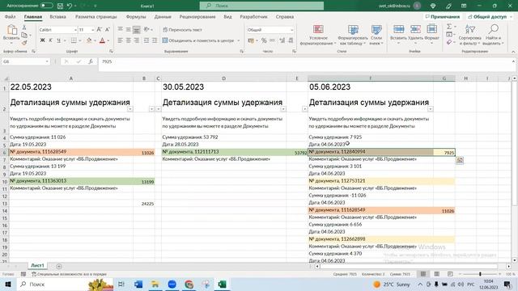Toggle Italic (К) formatting
Image resolution: width=518 pixels, height=291 pixels.
(50, 40)
